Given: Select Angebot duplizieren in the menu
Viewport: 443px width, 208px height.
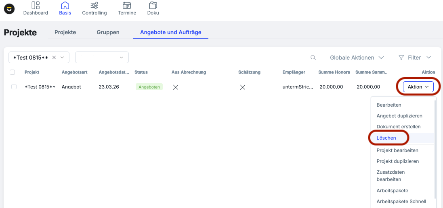Looking at the screenshot, I should [399, 116].
